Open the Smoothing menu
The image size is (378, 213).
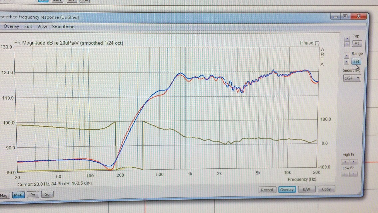click(63, 27)
